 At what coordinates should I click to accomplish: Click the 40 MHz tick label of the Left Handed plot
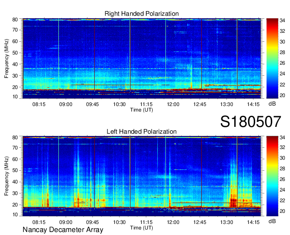[x=15, y=182]
